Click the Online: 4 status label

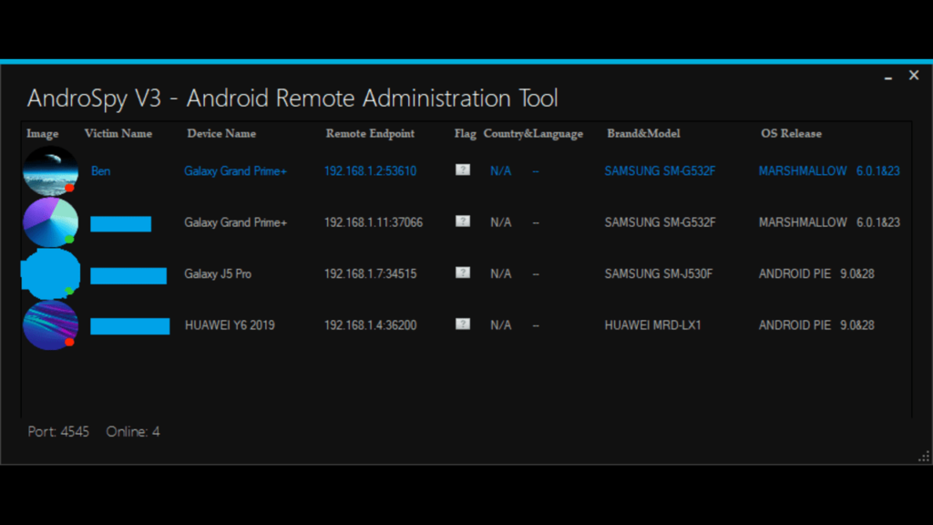(133, 431)
